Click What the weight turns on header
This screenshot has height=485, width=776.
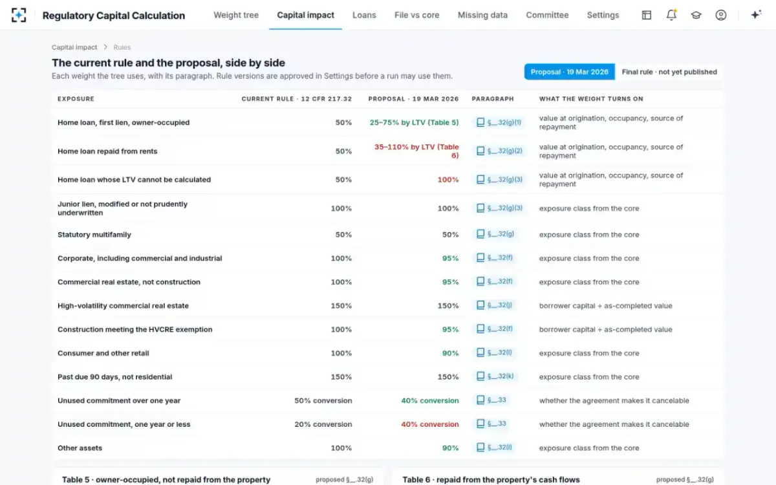coord(591,99)
